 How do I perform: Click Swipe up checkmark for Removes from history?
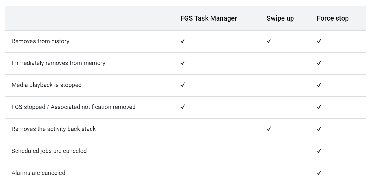[269, 41]
